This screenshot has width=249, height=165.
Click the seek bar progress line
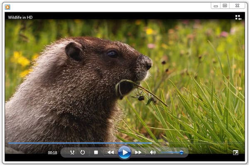125,143
